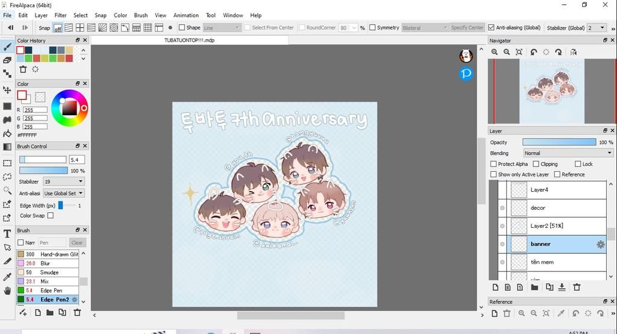Click the Navigator preview thumbnail

552,92
